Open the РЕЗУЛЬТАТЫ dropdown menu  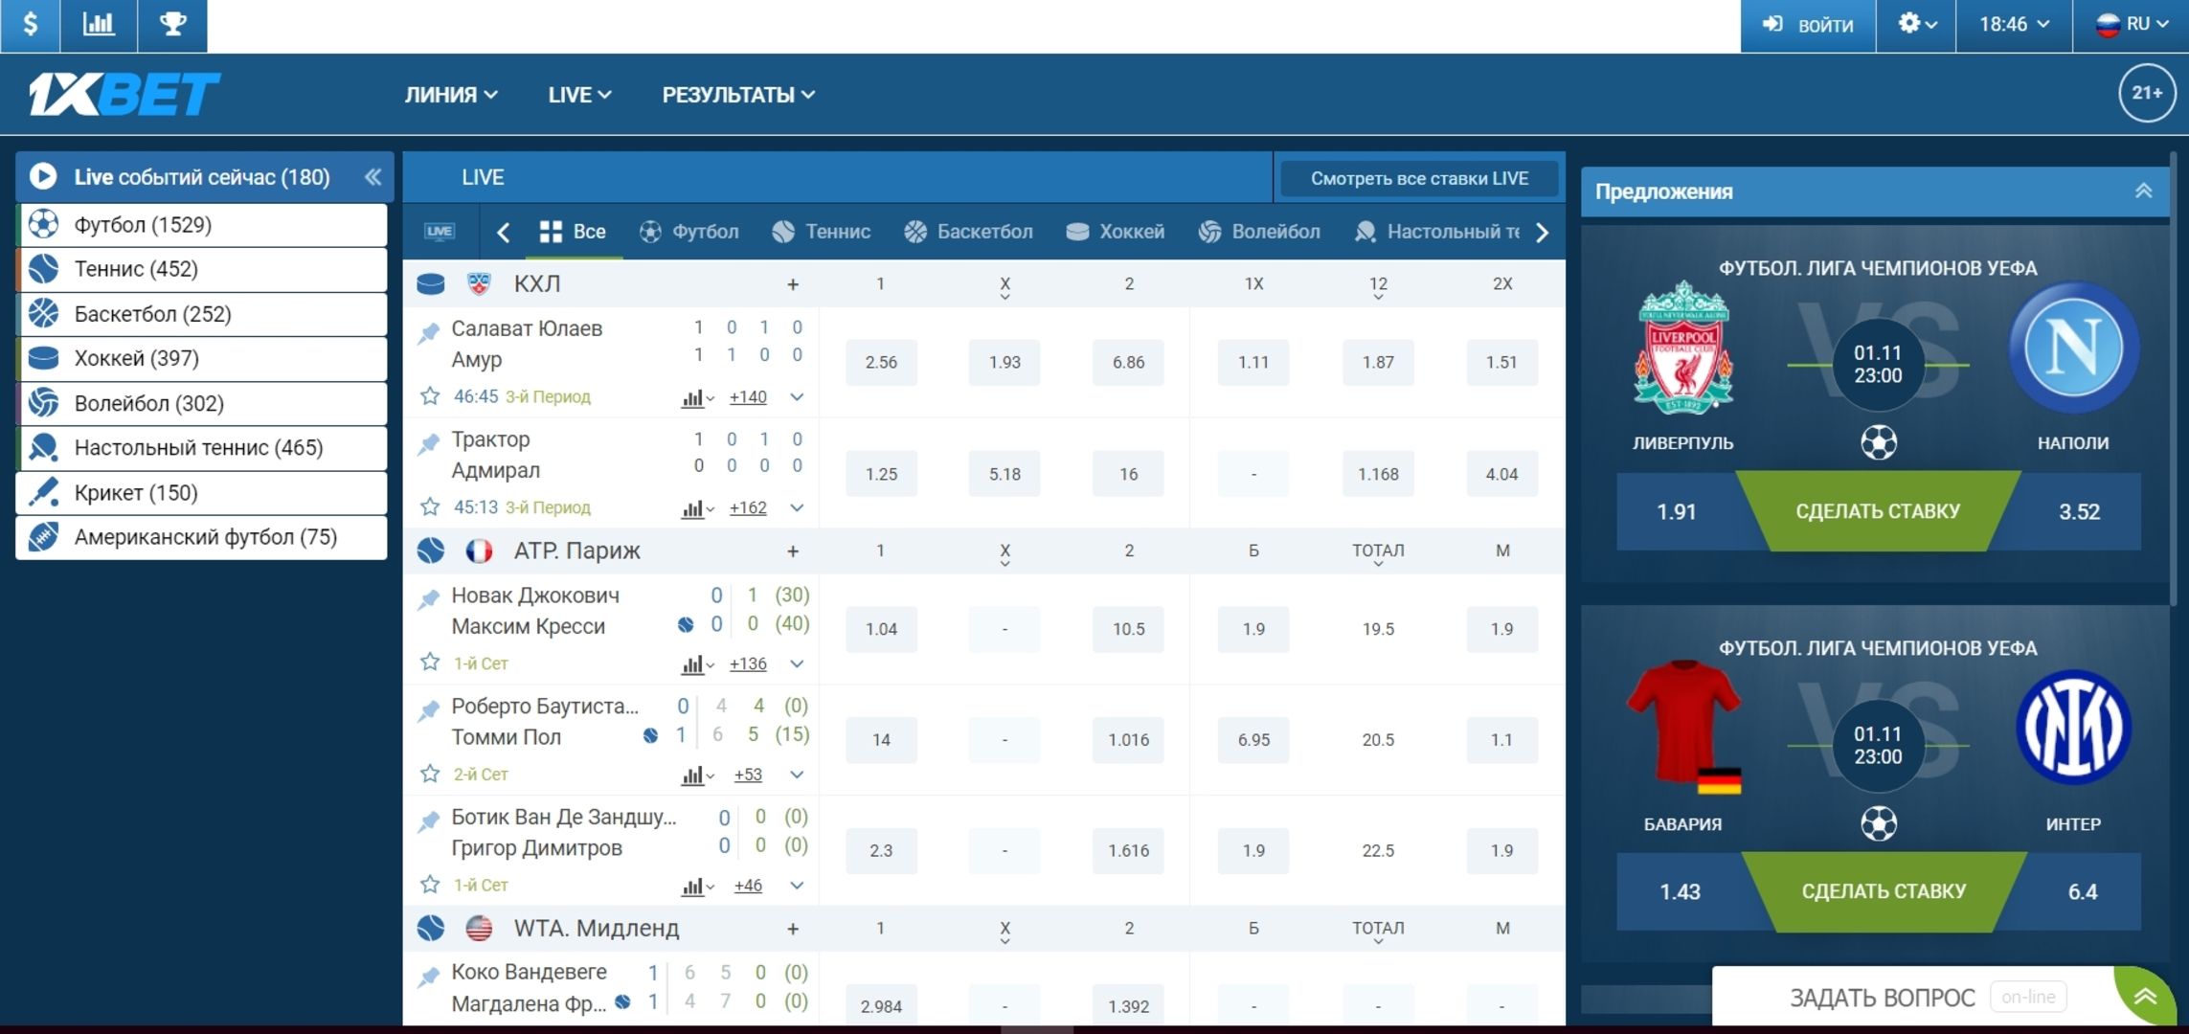tap(738, 95)
